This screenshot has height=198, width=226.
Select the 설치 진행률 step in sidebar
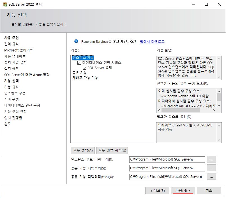(x=13, y=118)
